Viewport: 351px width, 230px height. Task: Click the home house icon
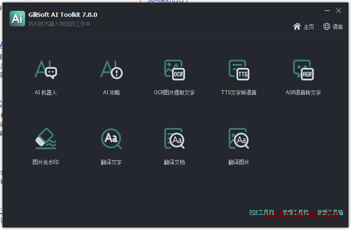pyautogui.click(x=297, y=26)
